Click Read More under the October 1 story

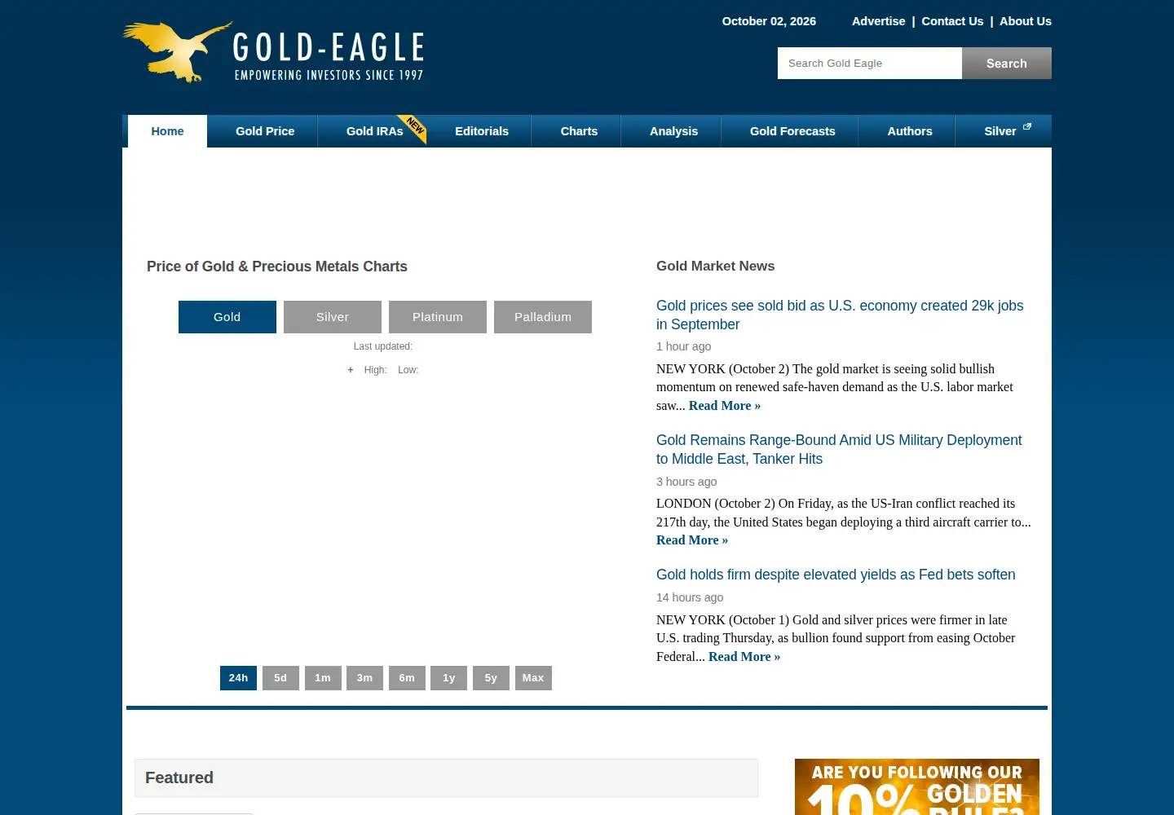[x=744, y=657]
